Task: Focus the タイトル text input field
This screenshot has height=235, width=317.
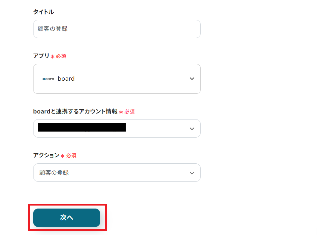Action: coord(117,29)
